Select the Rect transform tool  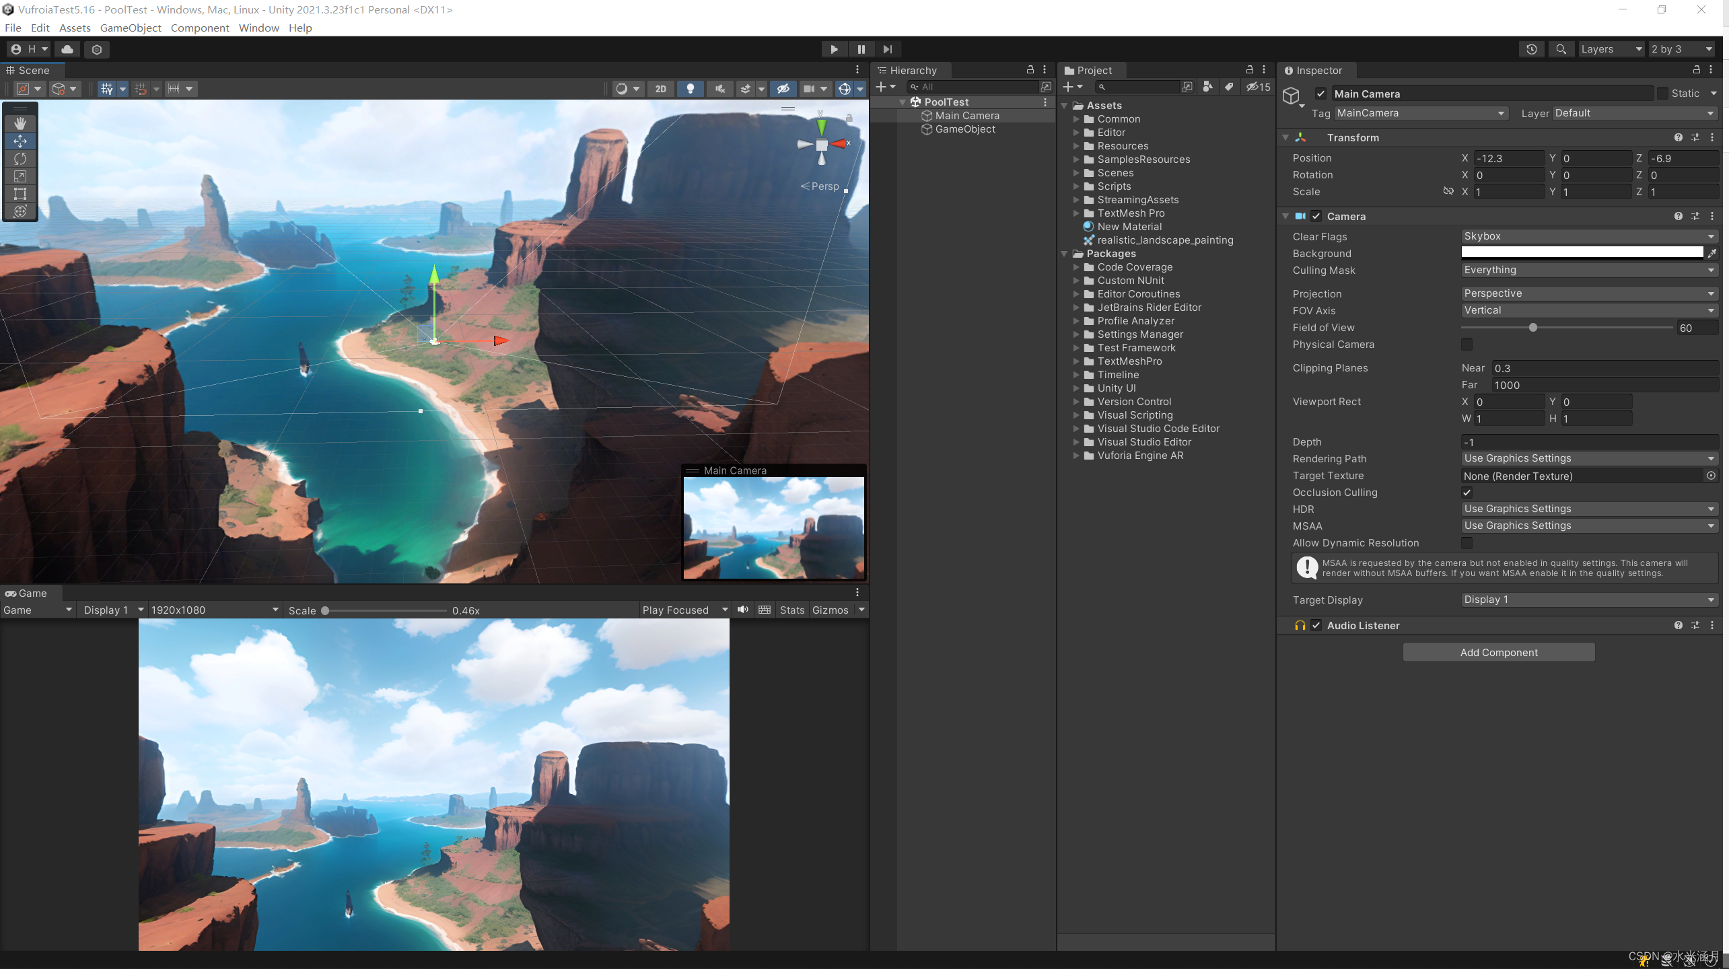click(20, 194)
